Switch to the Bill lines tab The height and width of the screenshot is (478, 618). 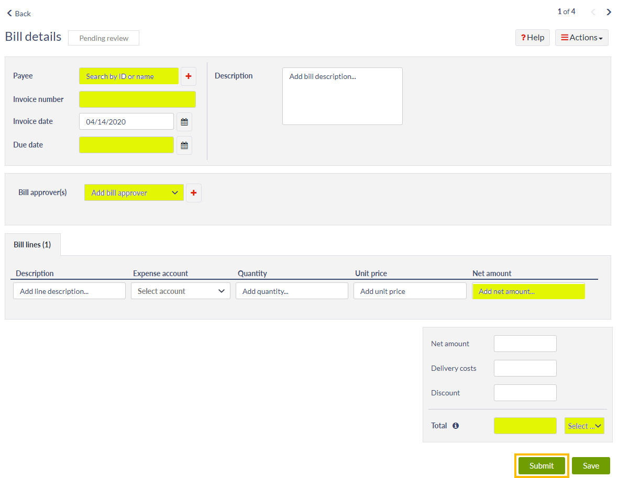click(32, 244)
